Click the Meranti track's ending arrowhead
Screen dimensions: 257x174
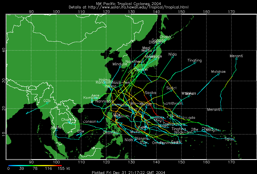click(x=236, y=58)
